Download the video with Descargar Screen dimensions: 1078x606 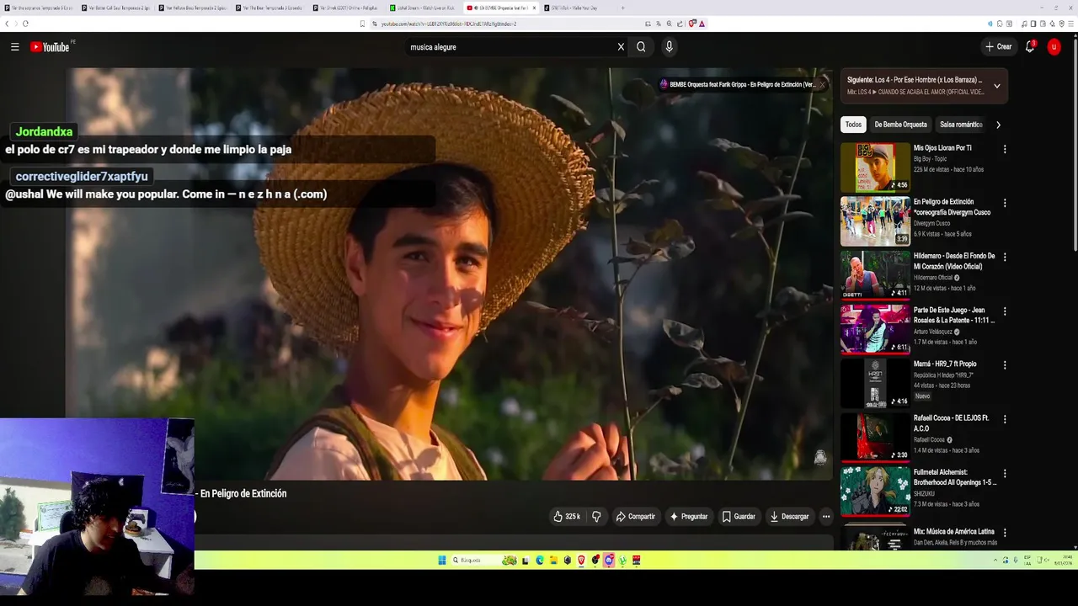tap(790, 517)
